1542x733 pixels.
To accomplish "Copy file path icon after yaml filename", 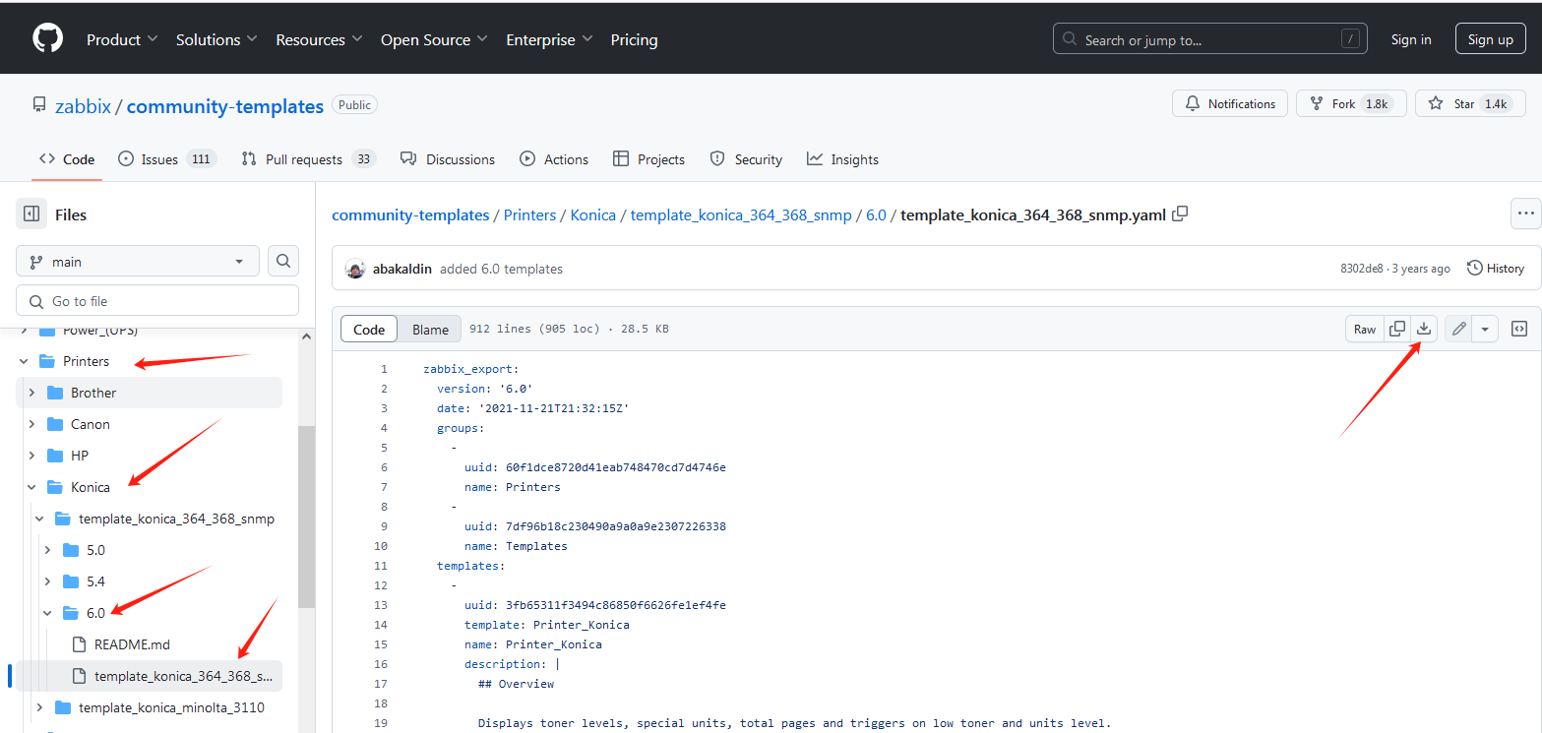I will pyautogui.click(x=1181, y=214).
